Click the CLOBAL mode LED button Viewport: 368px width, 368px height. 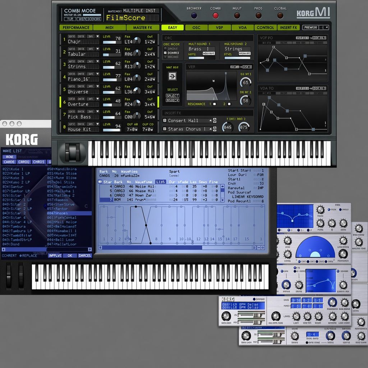click(x=280, y=15)
